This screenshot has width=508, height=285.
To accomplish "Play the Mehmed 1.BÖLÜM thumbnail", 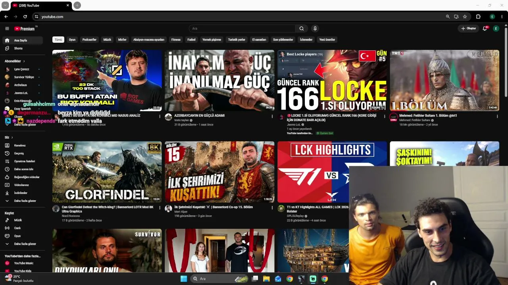I will tap(444, 80).
